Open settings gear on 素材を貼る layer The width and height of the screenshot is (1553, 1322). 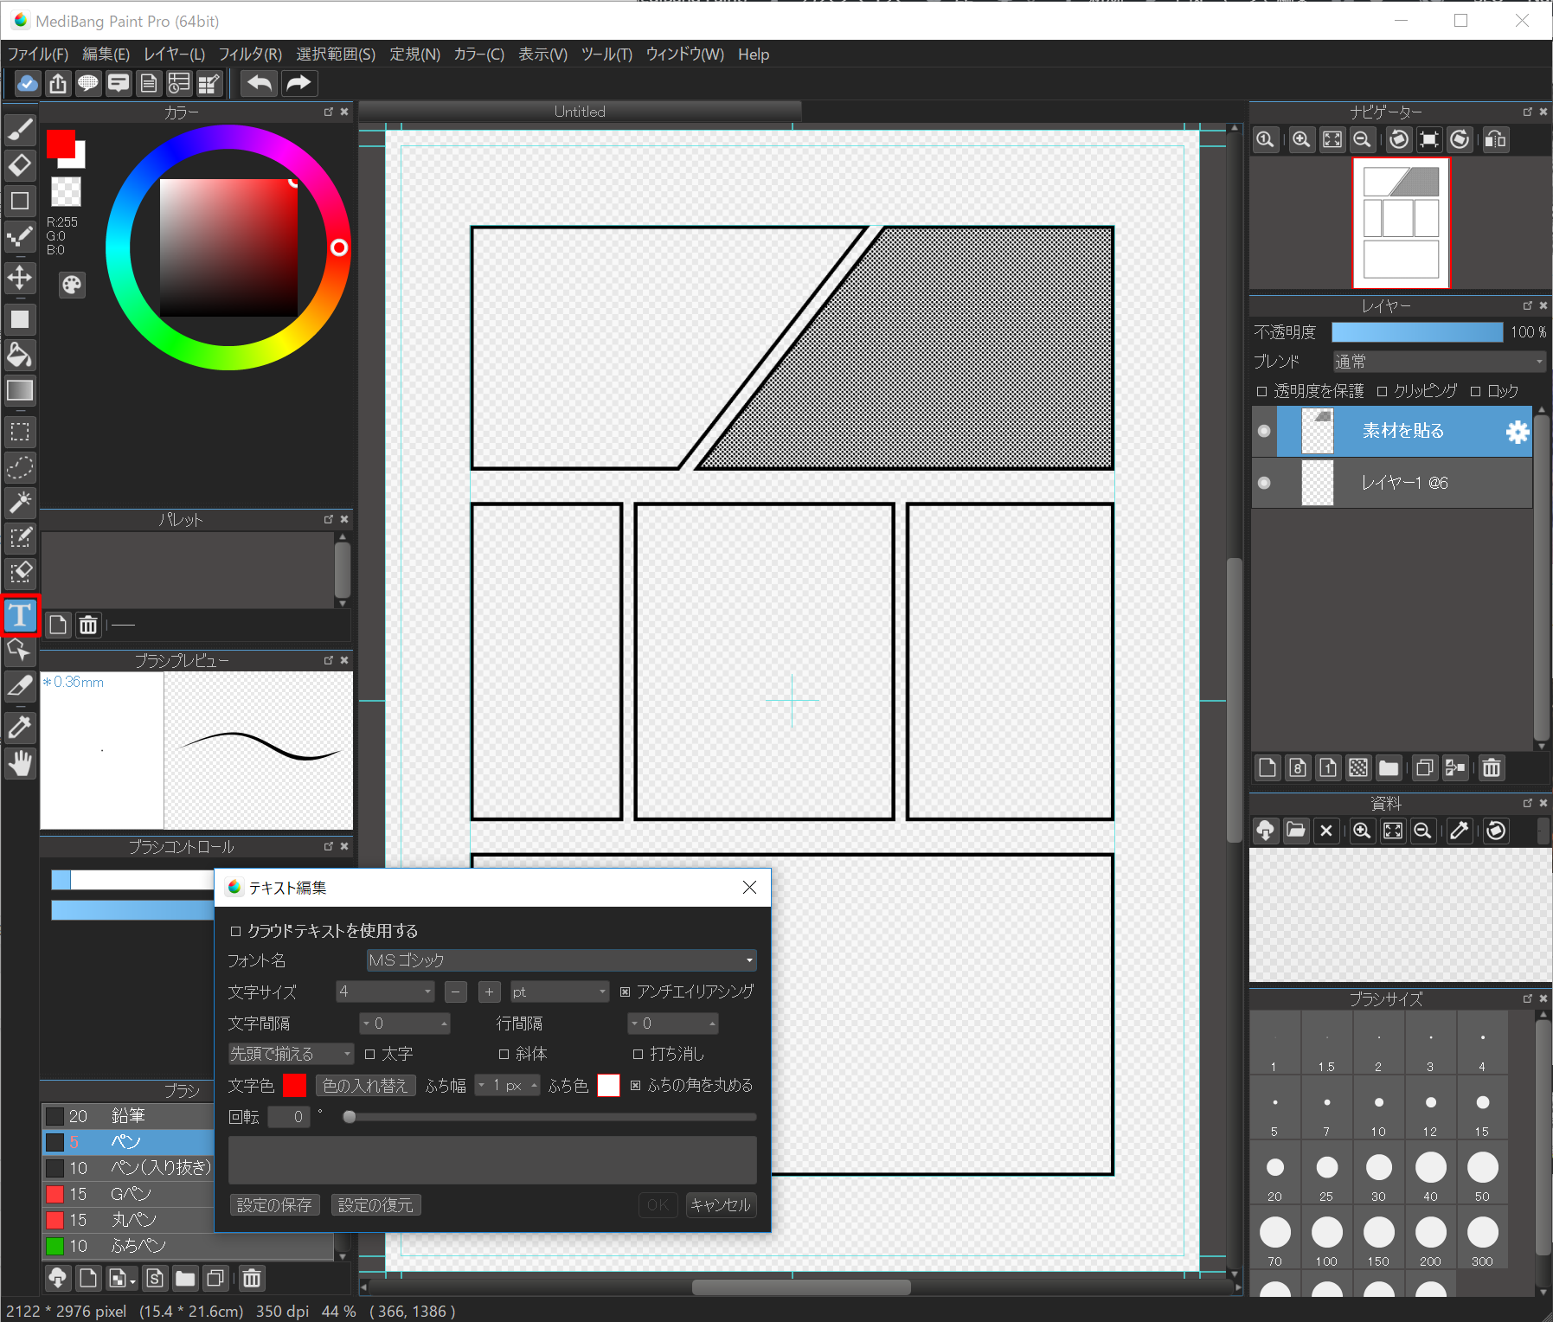click(1517, 432)
